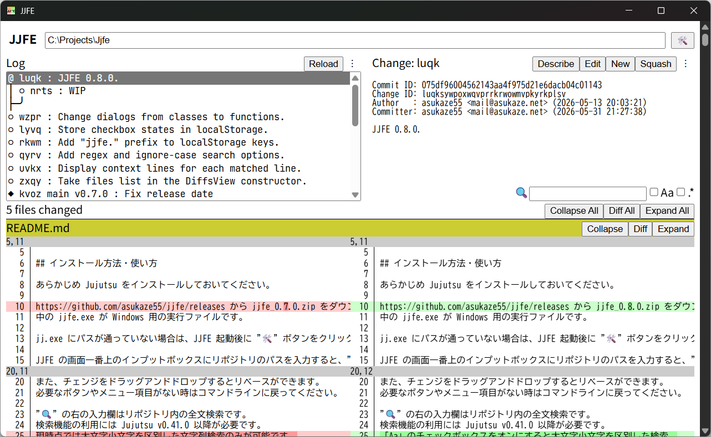The image size is (711, 437).
Task: Click the JJFE app icon in title bar
Action: [11, 11]
